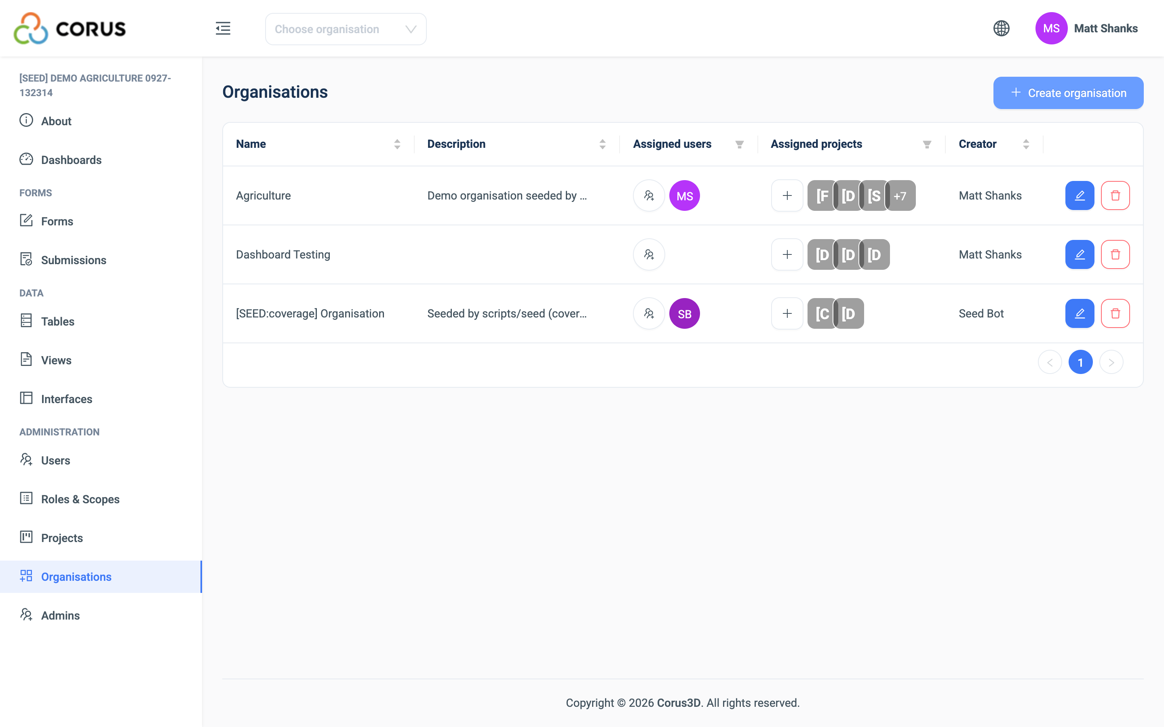Screen dimensions: 1164x727
Task: Delete the Agriculture organisation
Action: pos(1115,196)
